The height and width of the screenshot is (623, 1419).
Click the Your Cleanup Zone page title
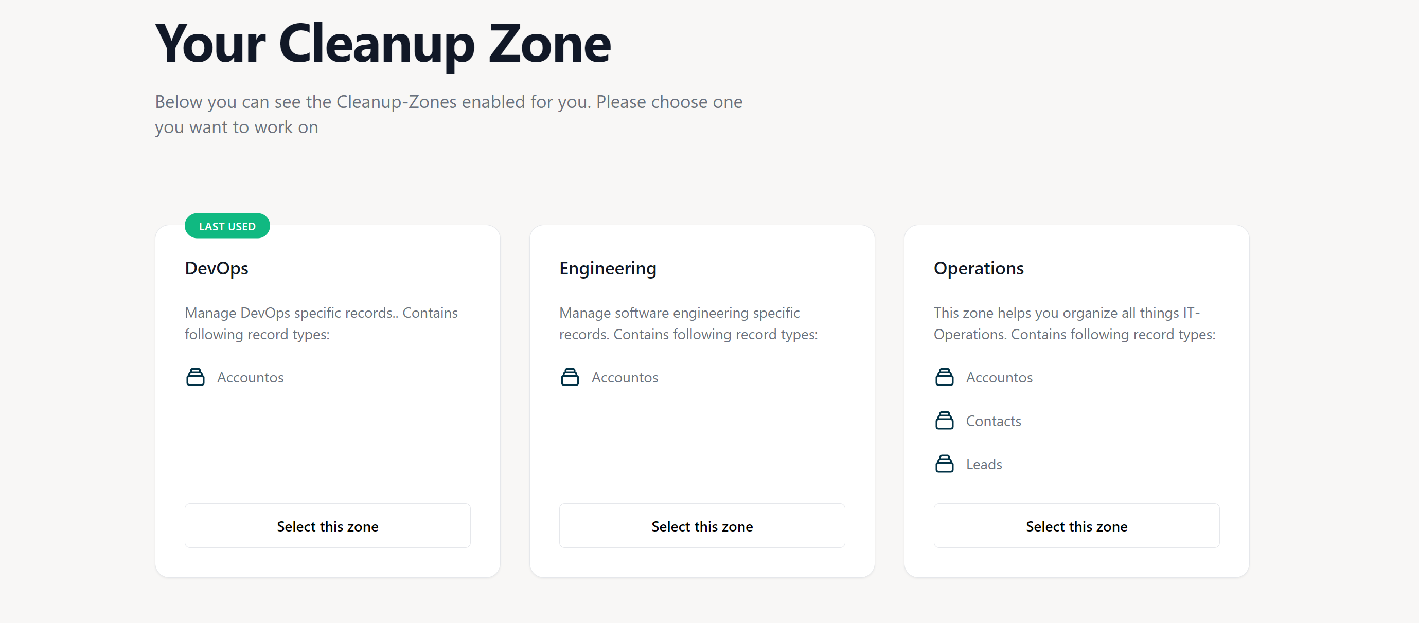click(x=383, y=44)
